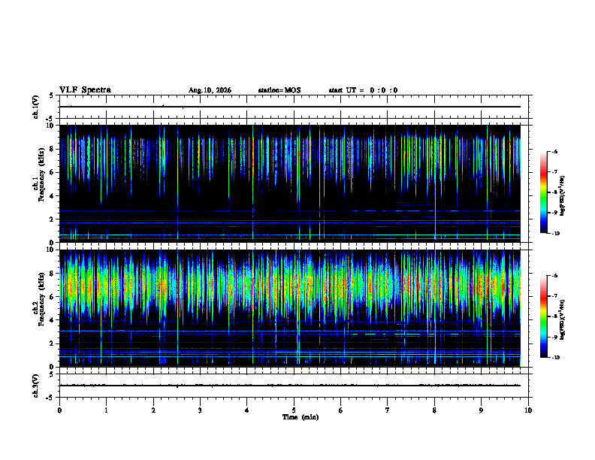Click the "1" tick on the time axis
Screen dimensions: 595x460
106,410
